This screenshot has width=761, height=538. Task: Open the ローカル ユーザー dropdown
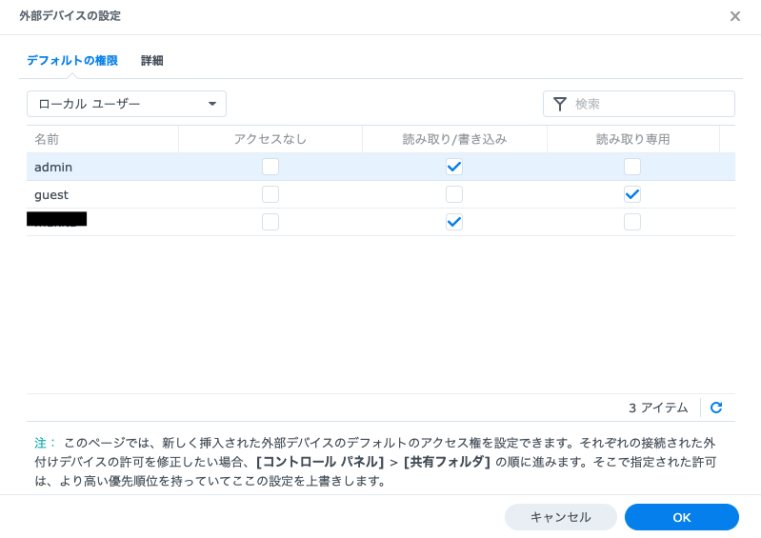point(126,104)
